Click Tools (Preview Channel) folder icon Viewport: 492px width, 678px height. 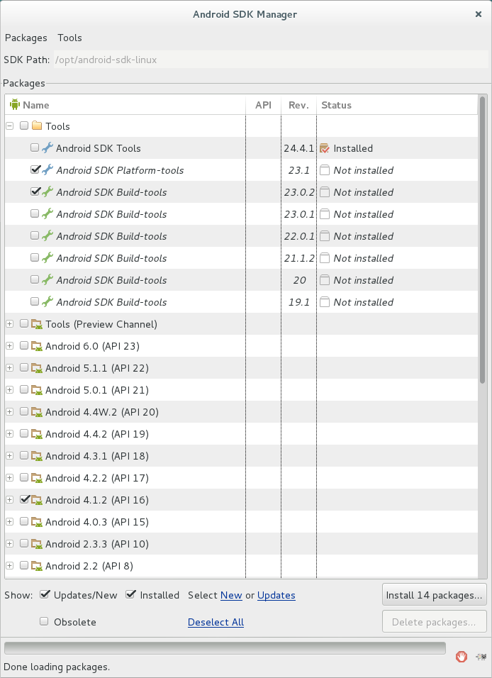37,324
